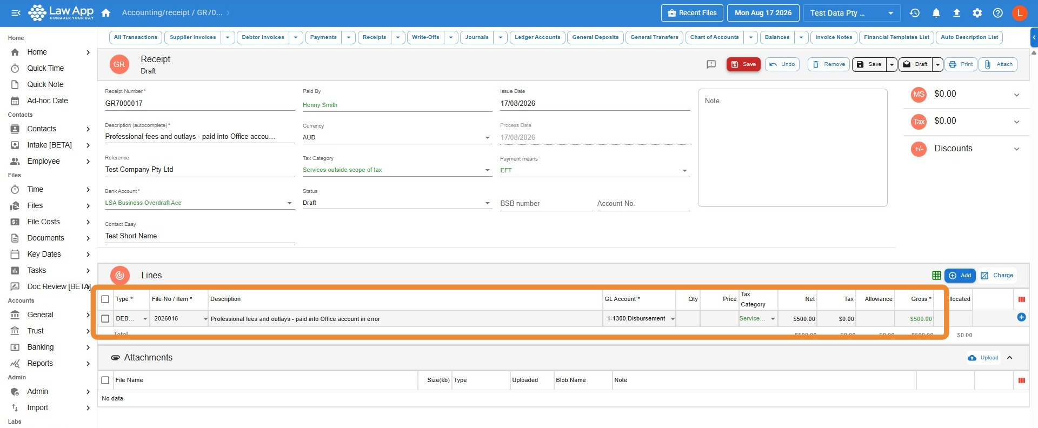Expand the Discounts panel chevron
Viewport: 1038px width, 428px height.
tap(1016, 149)
